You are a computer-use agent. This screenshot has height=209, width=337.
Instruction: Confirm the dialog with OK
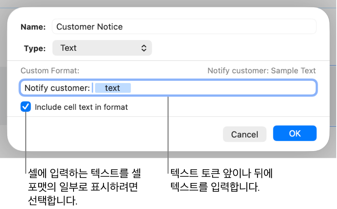click(295, 133)
